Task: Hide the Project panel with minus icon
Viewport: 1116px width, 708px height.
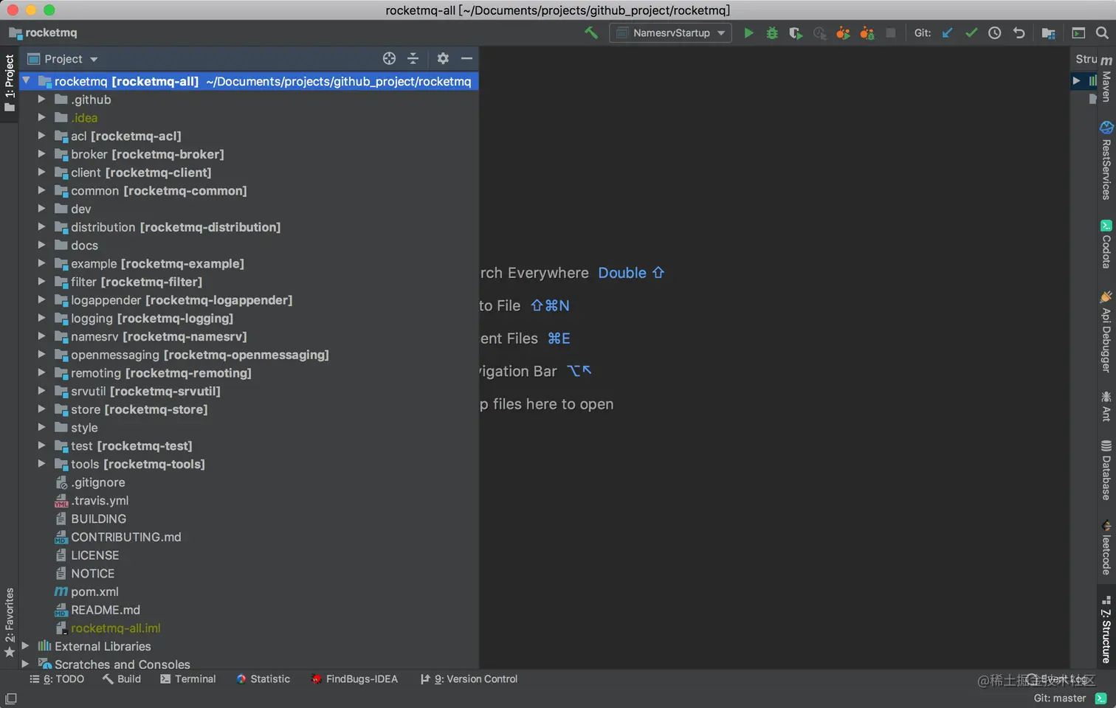Action: tap(466, 58)
